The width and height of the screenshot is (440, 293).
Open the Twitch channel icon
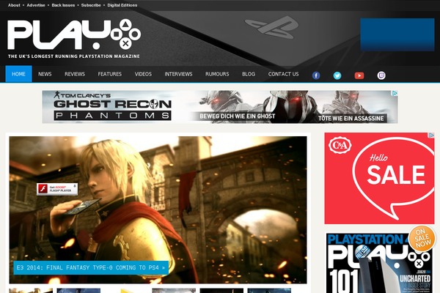point(381,75)
